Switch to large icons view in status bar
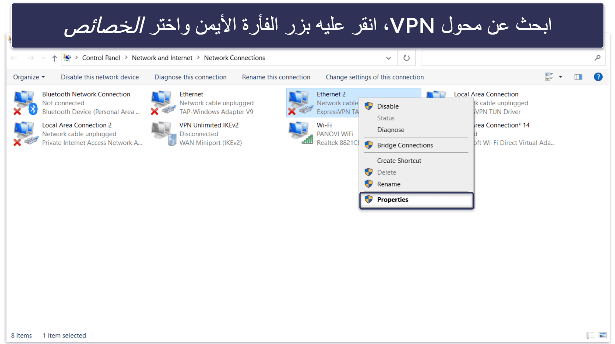 click(603, 335)
